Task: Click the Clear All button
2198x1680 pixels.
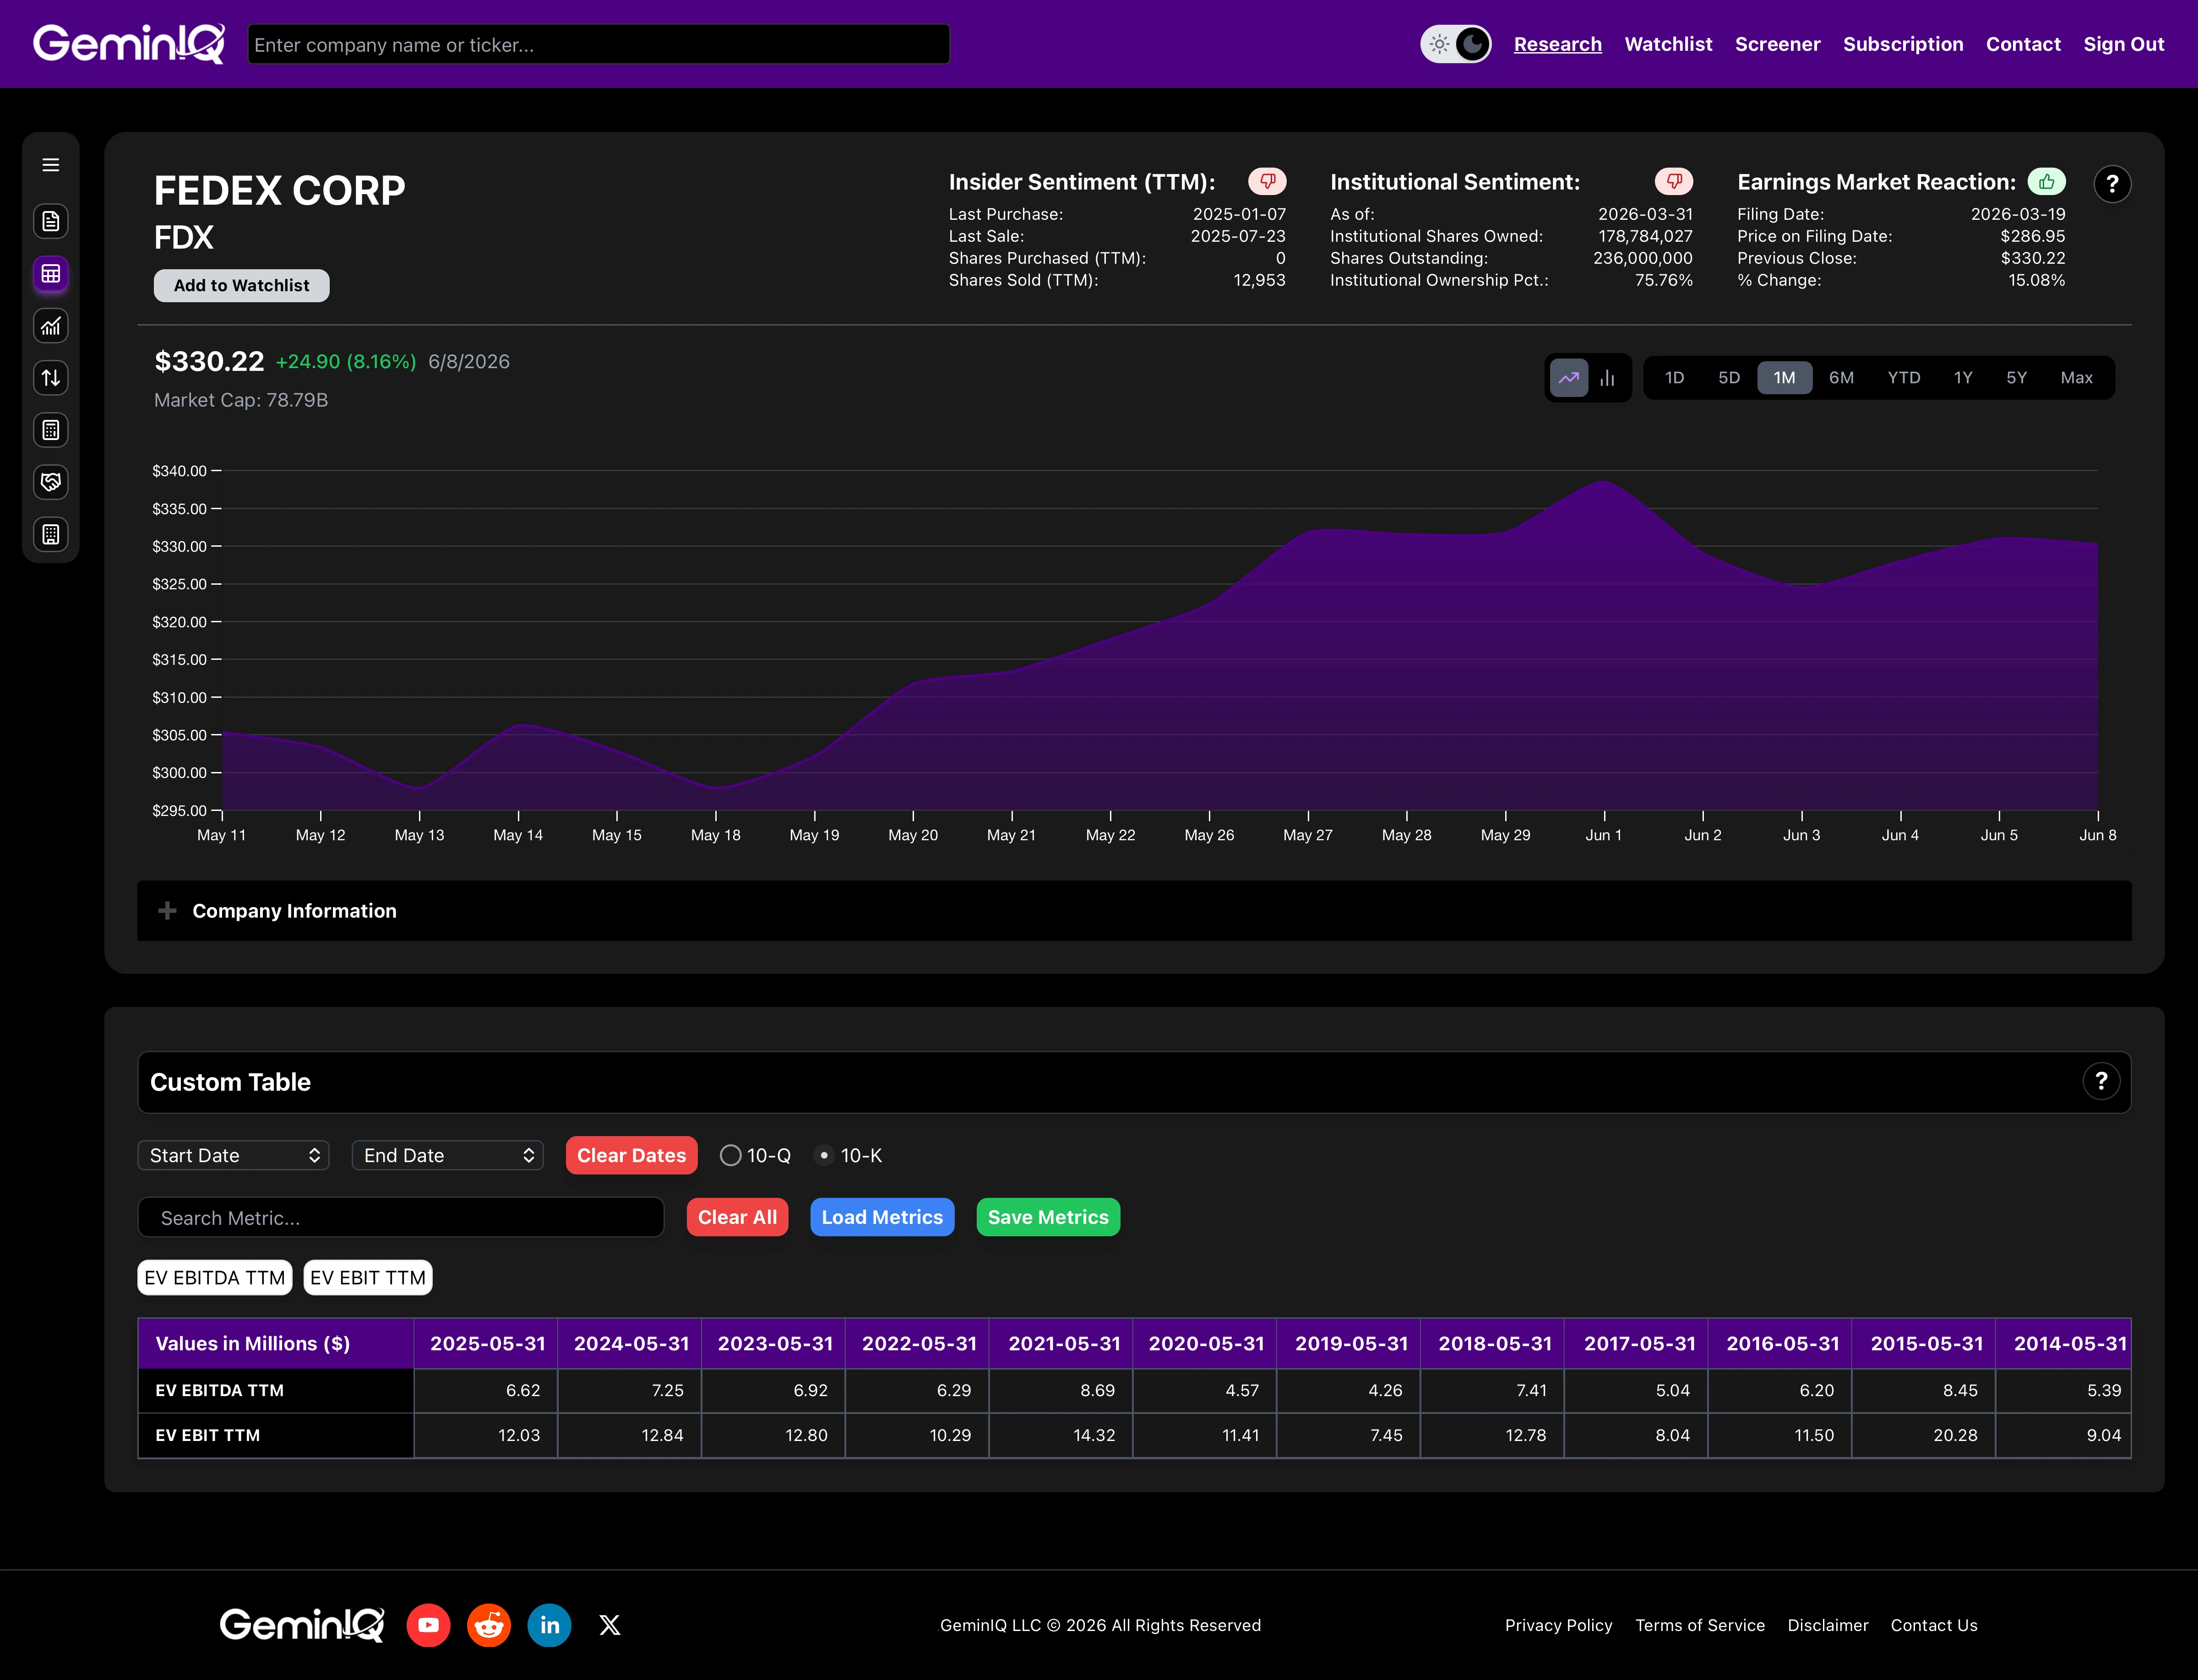Action: tap(737, 1217)
